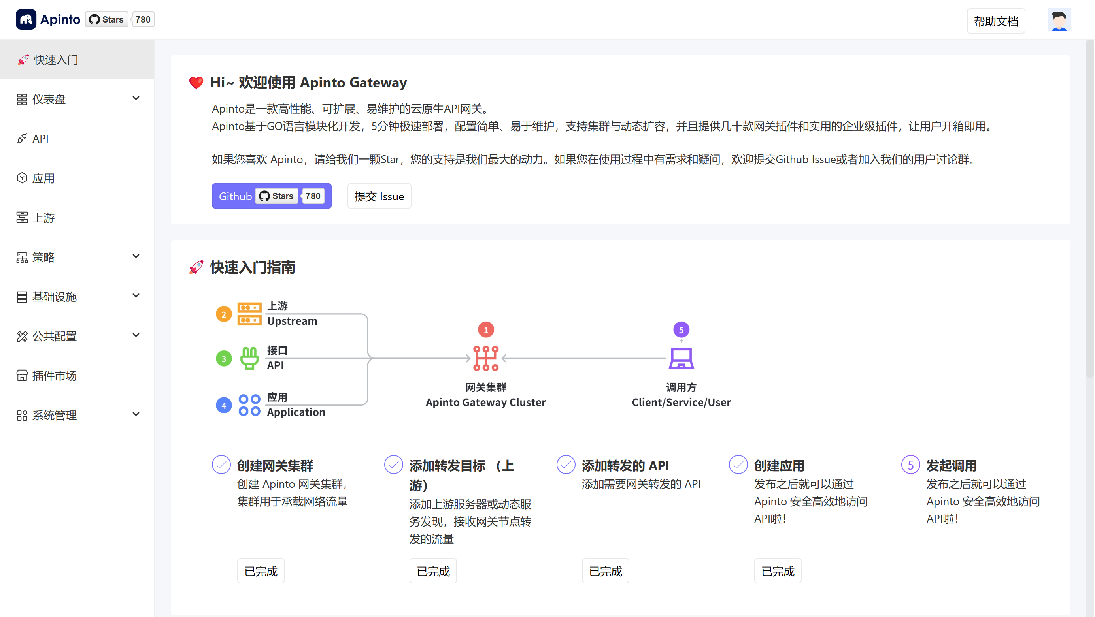Click the 基础设施 icon in sidebar

tap(22, 297)
